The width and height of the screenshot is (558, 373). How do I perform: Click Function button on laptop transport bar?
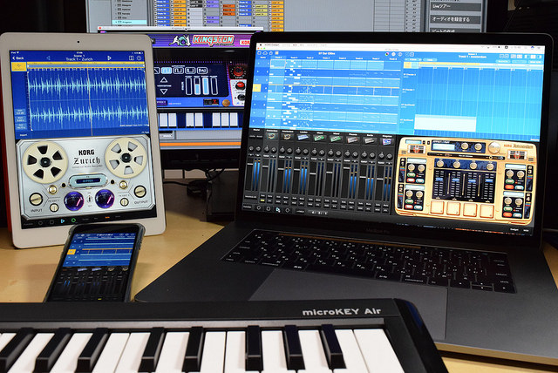(x=248, y=207)
